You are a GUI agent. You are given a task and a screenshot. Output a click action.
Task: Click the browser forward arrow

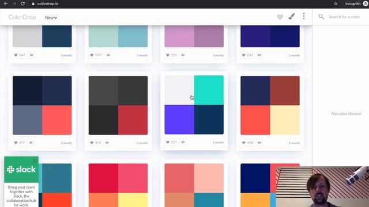click(x=14, y=4)
